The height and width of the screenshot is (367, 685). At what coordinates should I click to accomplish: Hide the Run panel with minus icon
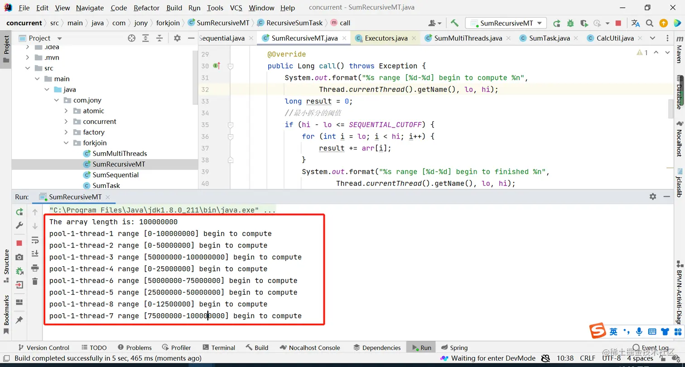tap(666, 197)
